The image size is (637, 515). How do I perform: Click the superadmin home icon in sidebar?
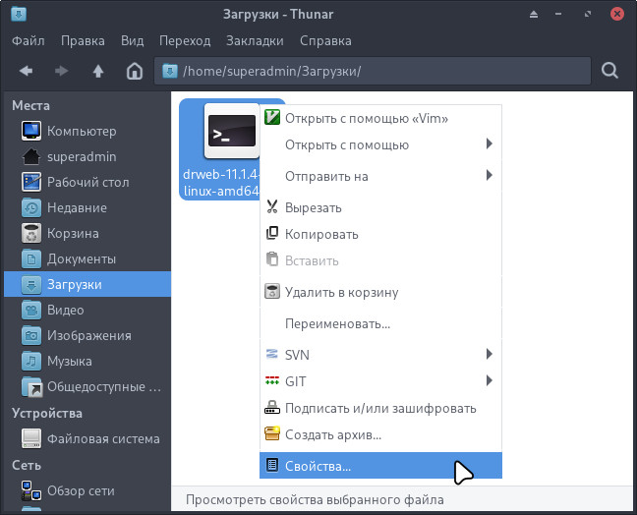(x=31, y=156)
